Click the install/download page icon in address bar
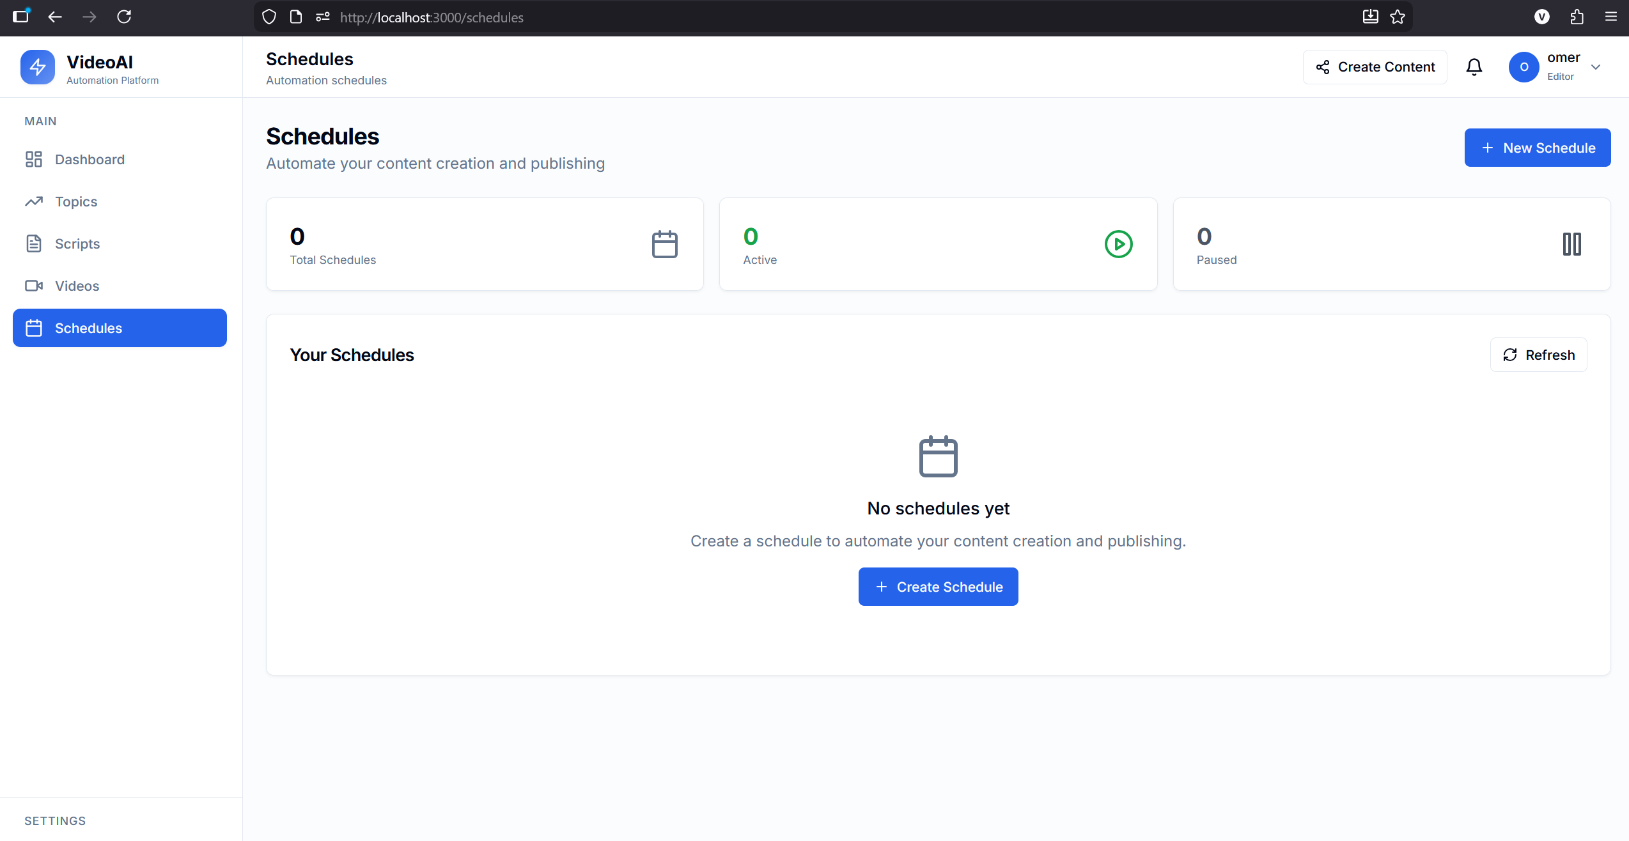This screenshot has width=1629, height=841. coord(1371,17)
